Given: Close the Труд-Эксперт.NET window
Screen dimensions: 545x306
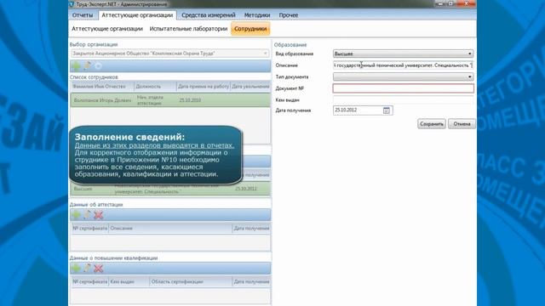Looking at the screenshot, I should [x=467, y=3].
